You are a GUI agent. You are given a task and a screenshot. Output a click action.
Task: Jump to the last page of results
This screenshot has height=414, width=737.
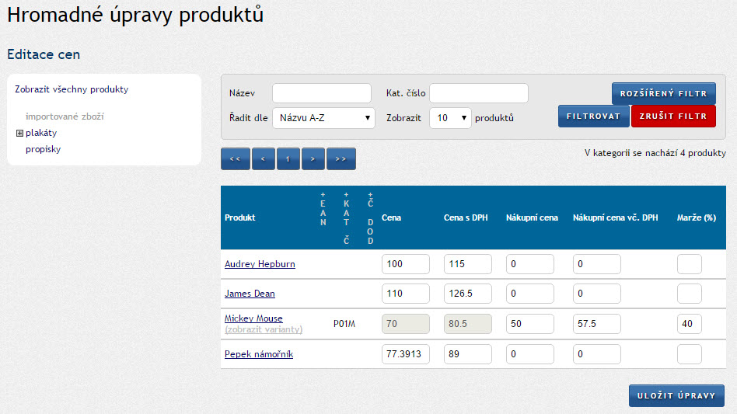coord(341,158)
